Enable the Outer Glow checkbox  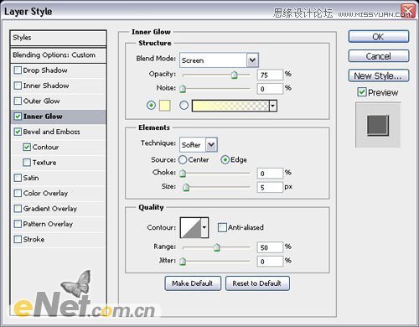tap(18, 101)
